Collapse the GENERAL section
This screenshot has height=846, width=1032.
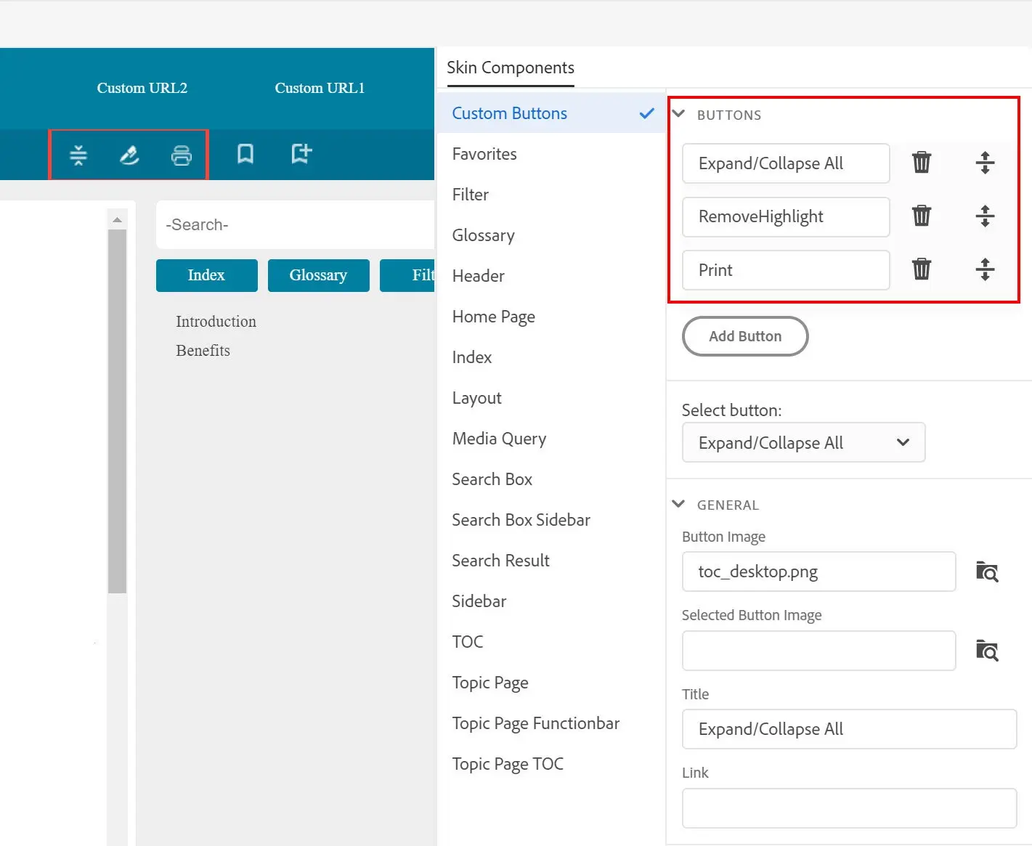(x=678, y=504)
